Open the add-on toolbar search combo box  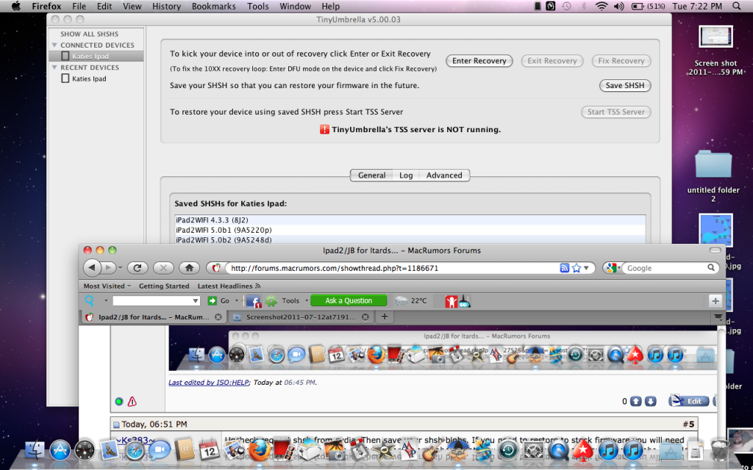156,300
